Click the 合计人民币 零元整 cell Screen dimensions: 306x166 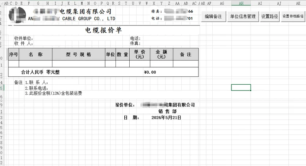point(41,72)
